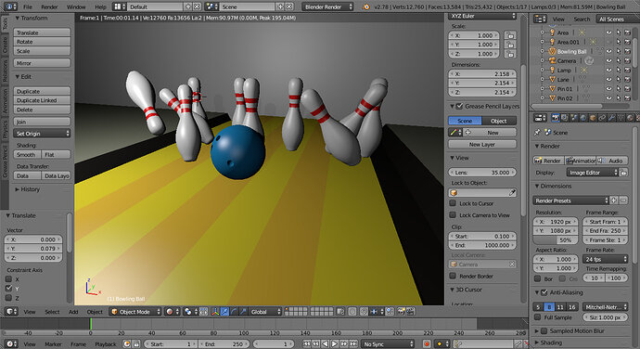640x349 pixels.
Task: Toggle visibility eye for Camera
Action: click(609, 60)
